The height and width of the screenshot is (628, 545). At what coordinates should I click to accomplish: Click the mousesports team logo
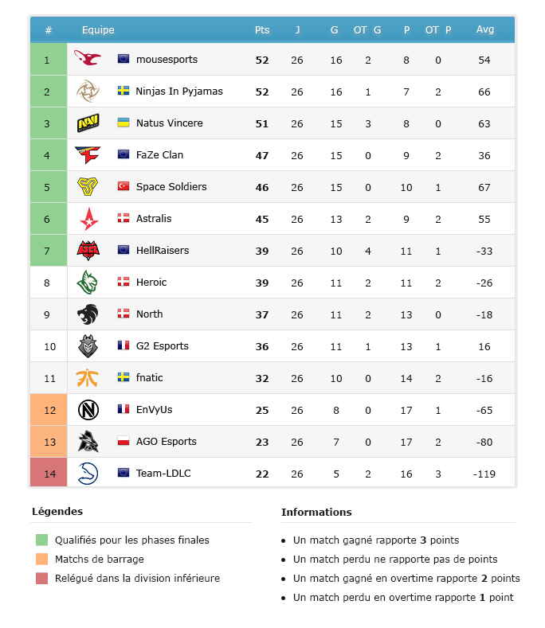click(88, 59)
